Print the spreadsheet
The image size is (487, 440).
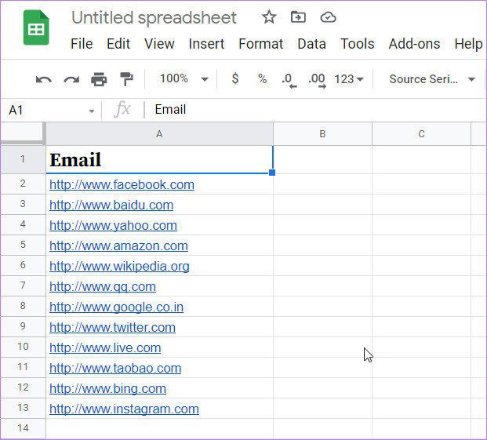[99, 79]
